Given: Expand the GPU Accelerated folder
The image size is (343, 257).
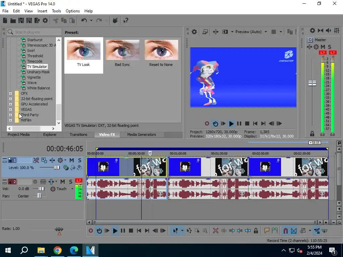Looking at the screenshot, I should point(10,104).
